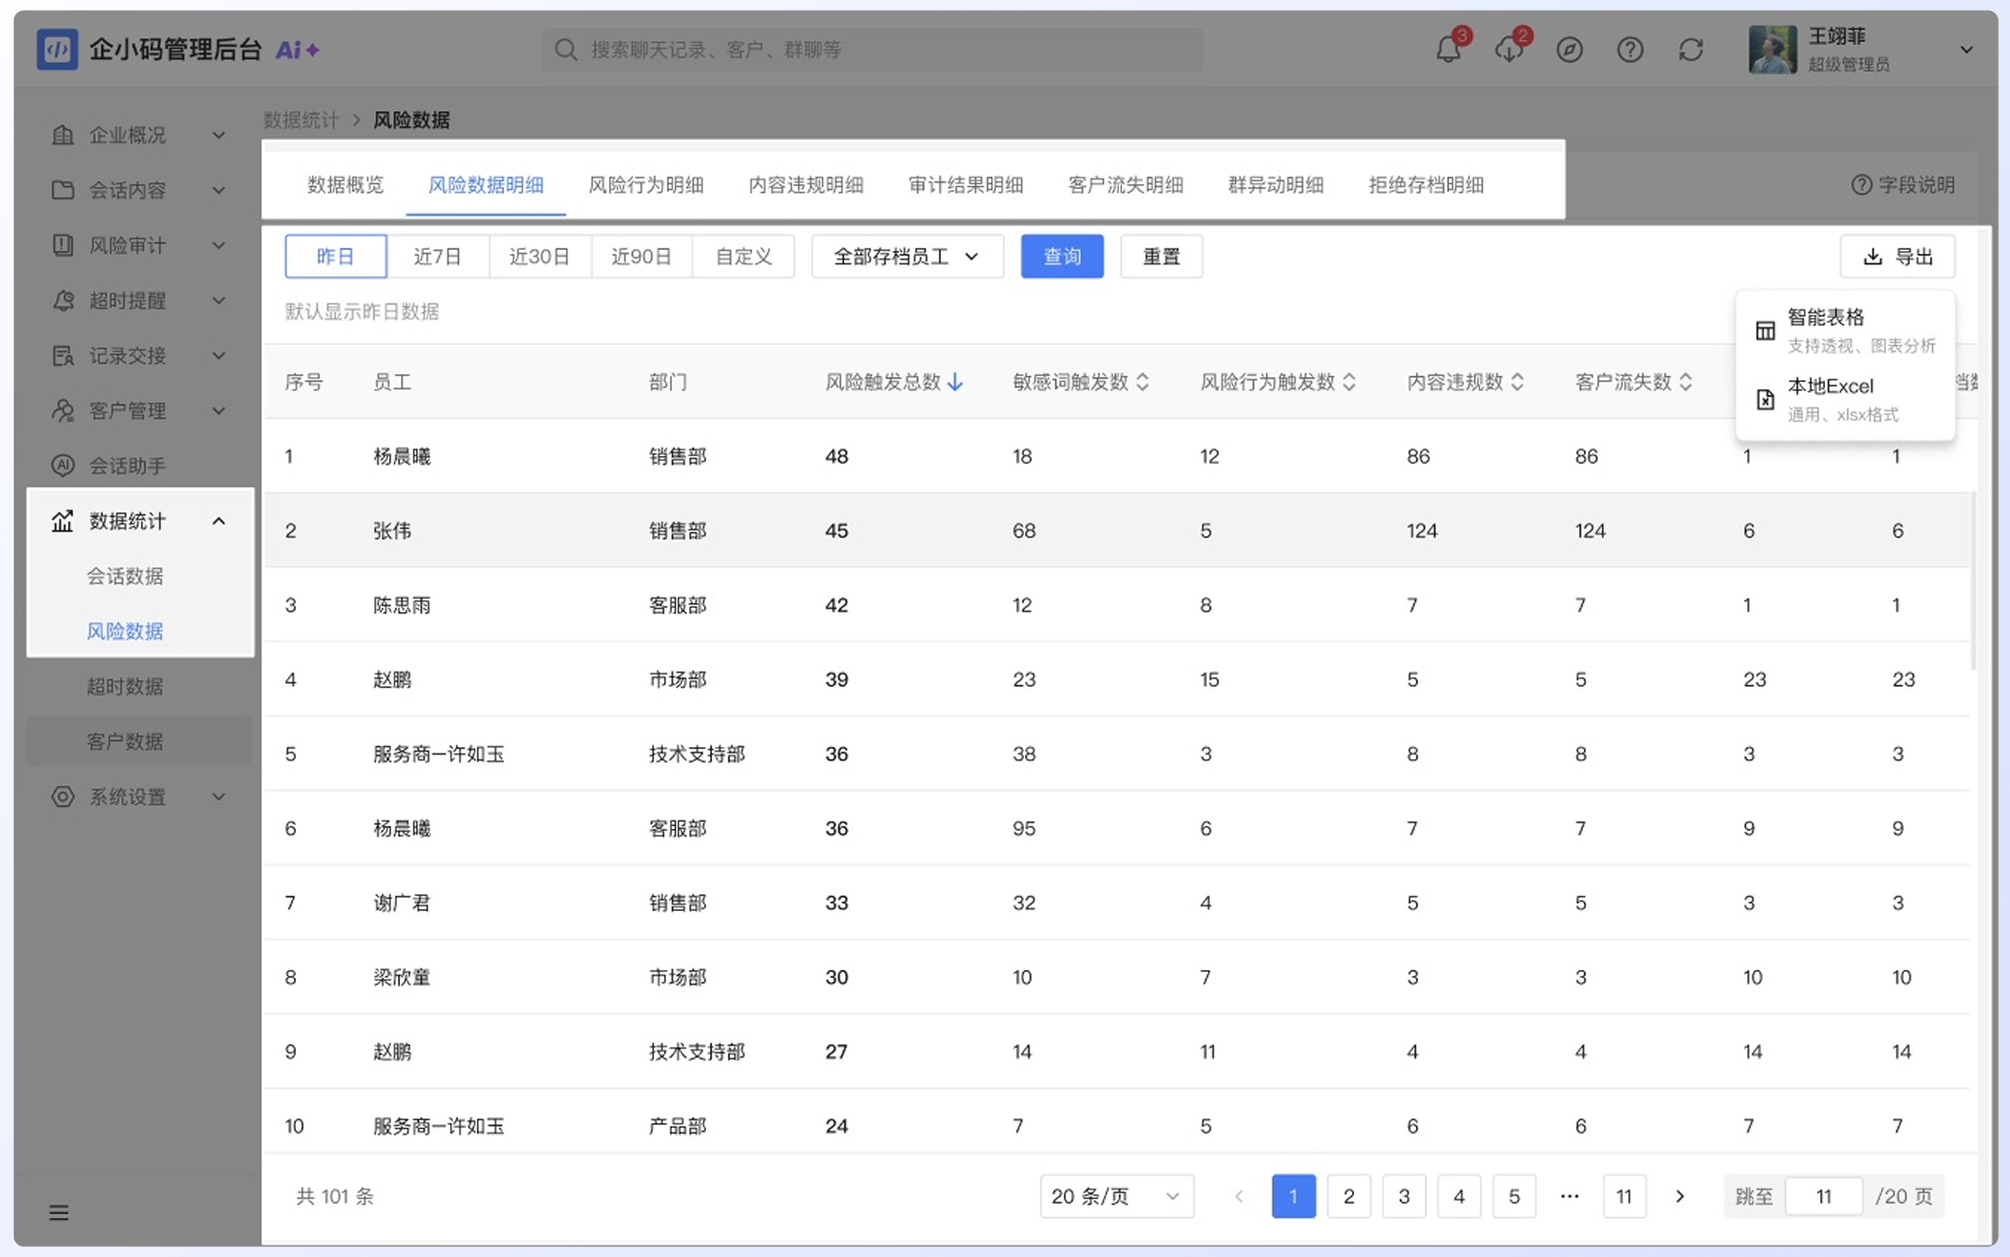
Task: Click the refresh sync icon
Action: click(x=1691, y=50)
